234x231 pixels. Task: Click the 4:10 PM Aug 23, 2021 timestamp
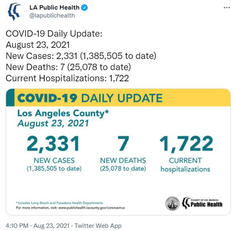coord(37,226)
